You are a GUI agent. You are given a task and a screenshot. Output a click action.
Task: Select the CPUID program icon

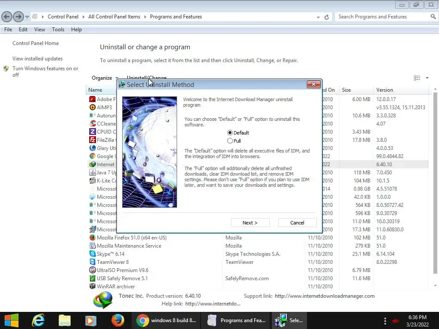click(93, 132)
